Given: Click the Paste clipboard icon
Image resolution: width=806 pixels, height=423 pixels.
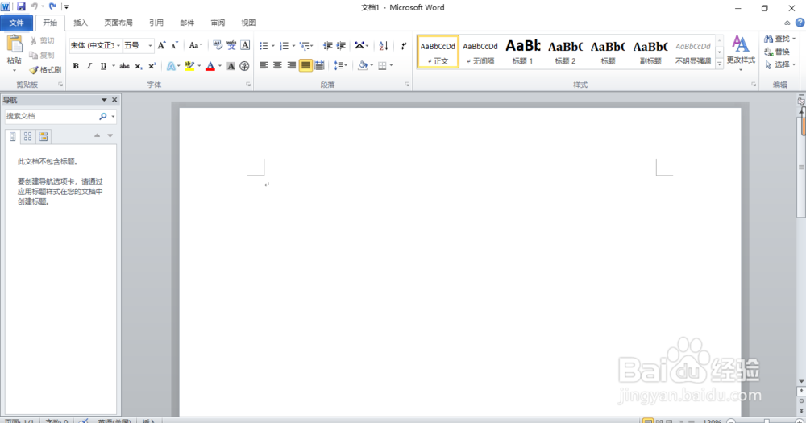Looking at the screenshot, I should coord(15,44).
